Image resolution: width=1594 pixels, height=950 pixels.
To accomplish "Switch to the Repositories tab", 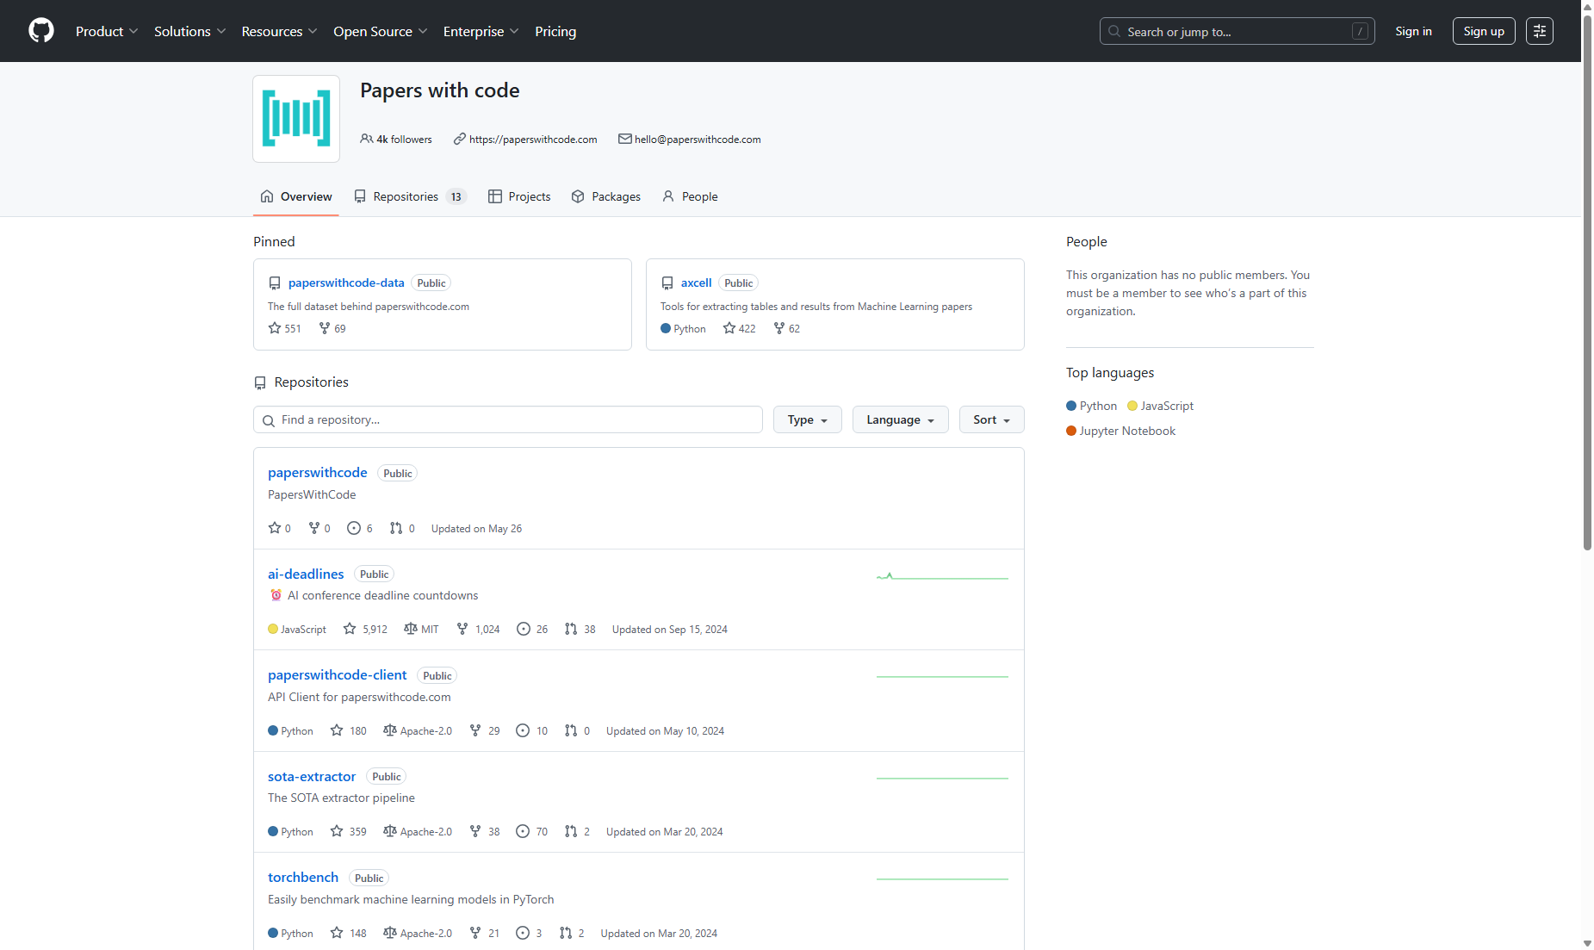I will pos(410,196).
